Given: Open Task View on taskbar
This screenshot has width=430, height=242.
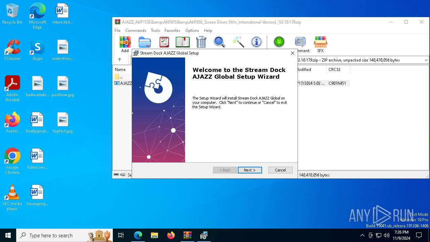Looking at the screenshot, I should coord(121,235).
